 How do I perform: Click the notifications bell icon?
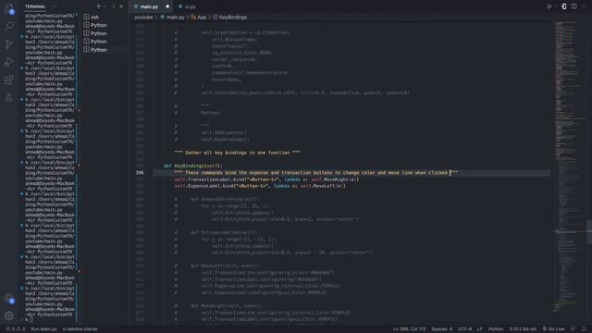coord(584,329)
